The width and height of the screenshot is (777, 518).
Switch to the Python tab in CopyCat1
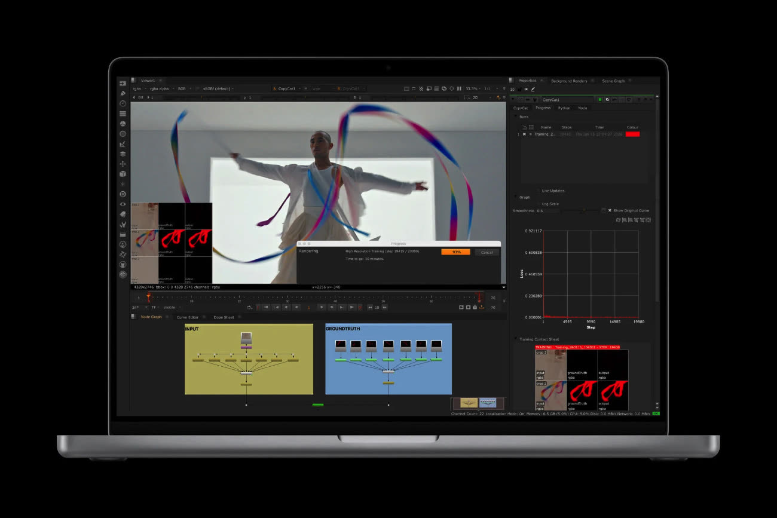(x=564, y=108)
